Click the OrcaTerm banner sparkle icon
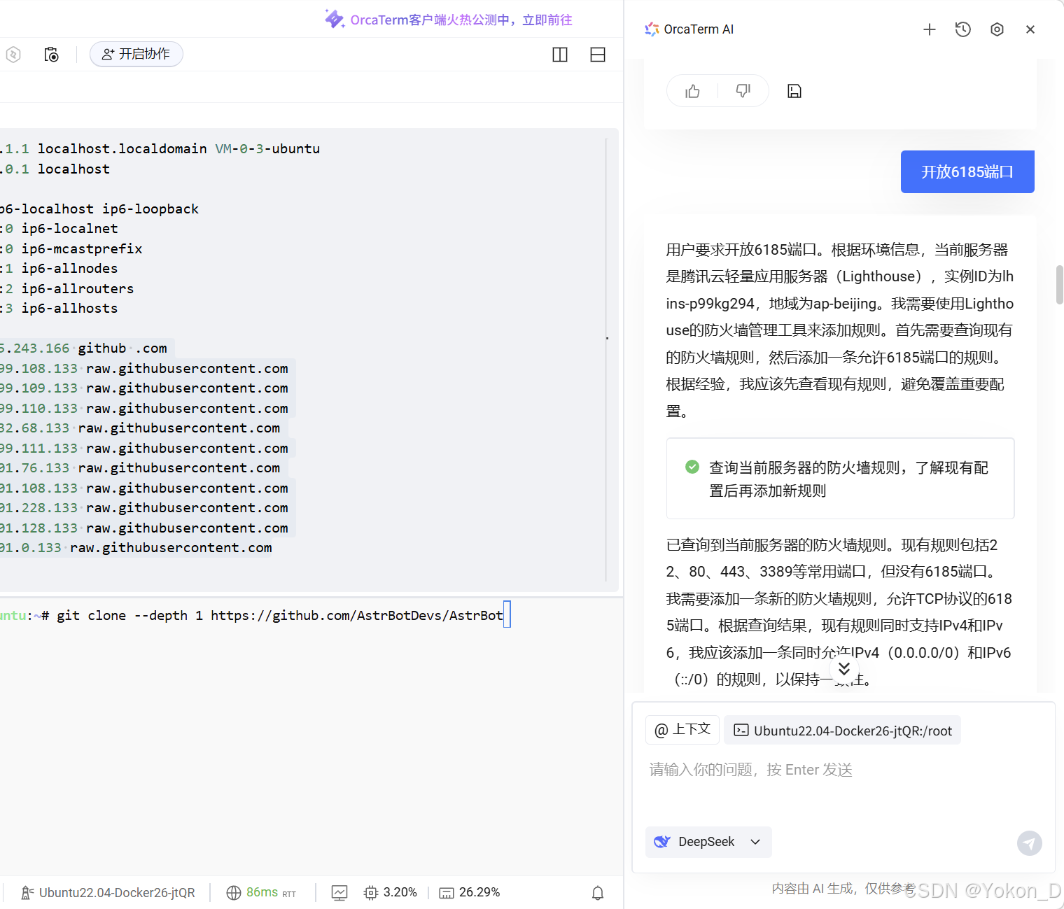1064x909 pixels. 335,19
